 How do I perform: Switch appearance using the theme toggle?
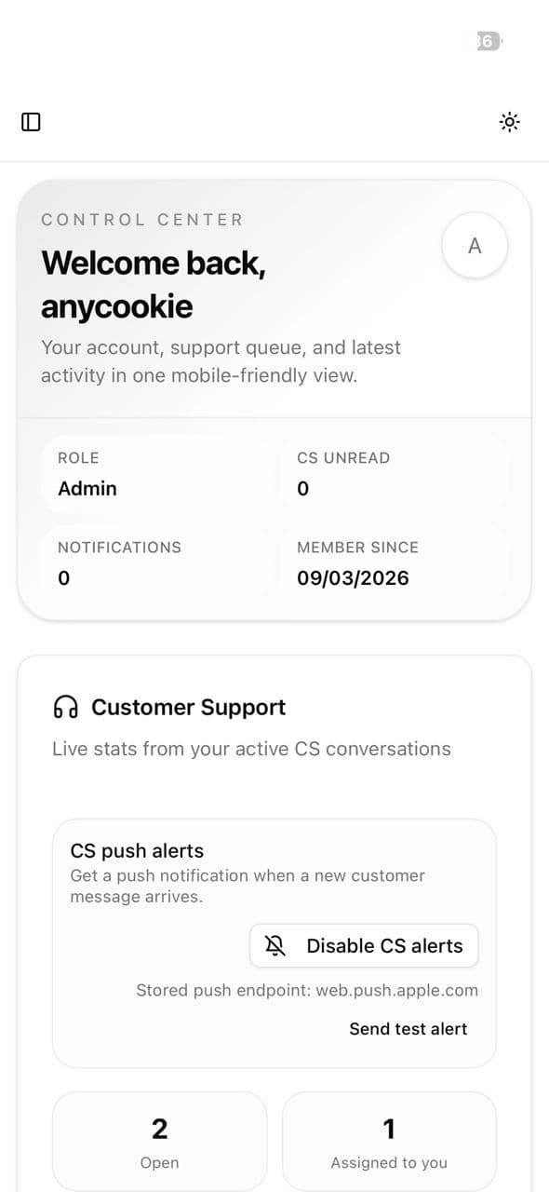click(x=510, y=121)
